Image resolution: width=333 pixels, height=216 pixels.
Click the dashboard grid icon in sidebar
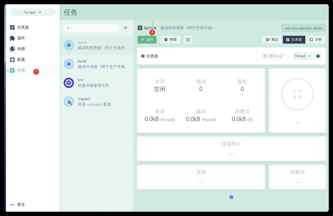tap(12, 27)
